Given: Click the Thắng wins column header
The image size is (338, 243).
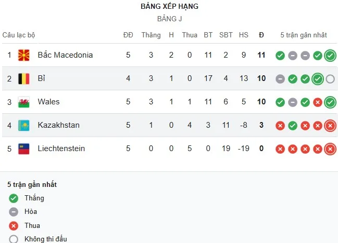Looking at the screenshot, I should (151, 35).
